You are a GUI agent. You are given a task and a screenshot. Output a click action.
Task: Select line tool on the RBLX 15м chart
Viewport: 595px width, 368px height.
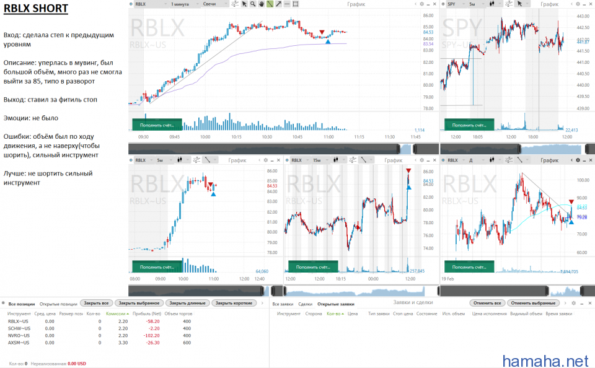[x=364, y=160]
